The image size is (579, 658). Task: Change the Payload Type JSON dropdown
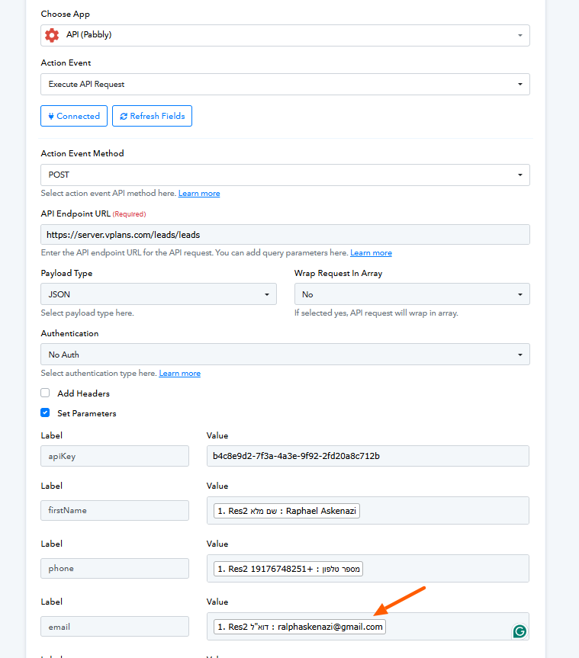158,294
